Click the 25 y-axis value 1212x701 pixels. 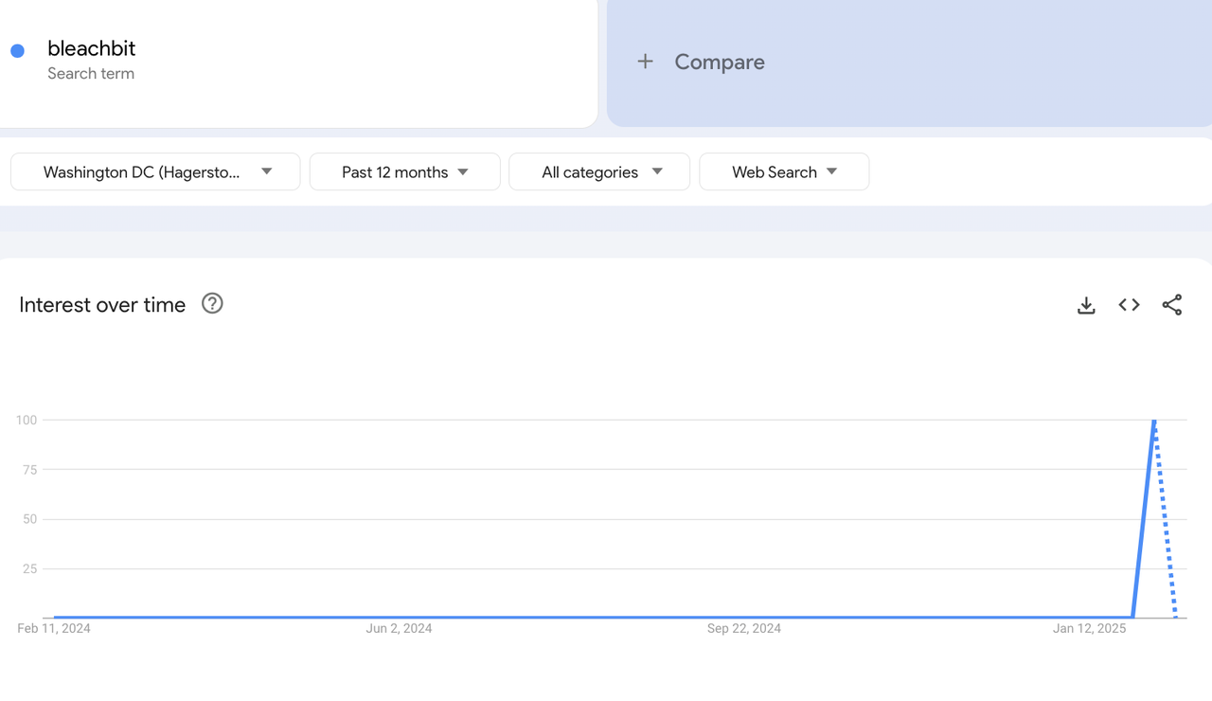[x=29, y=568]
